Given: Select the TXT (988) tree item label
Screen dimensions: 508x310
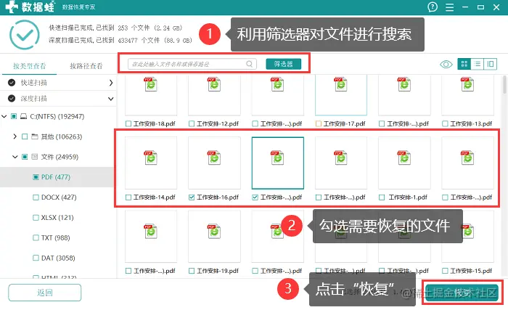Looking at the screenshot, I should click(55, 237).
